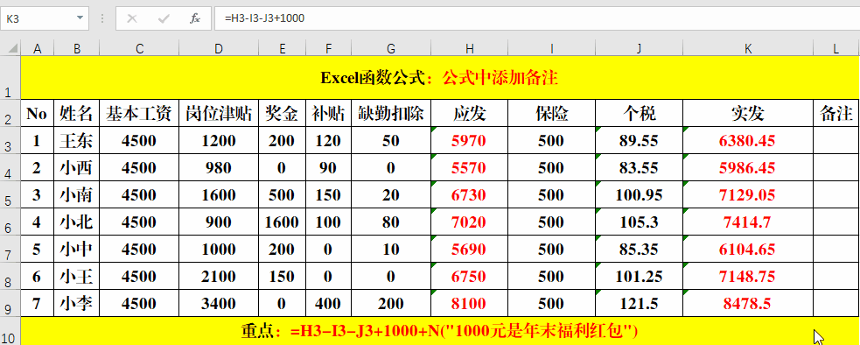Select column L header
Image resolution: width=860 pixels, height=345 pixels.
[x=836, y=49]
